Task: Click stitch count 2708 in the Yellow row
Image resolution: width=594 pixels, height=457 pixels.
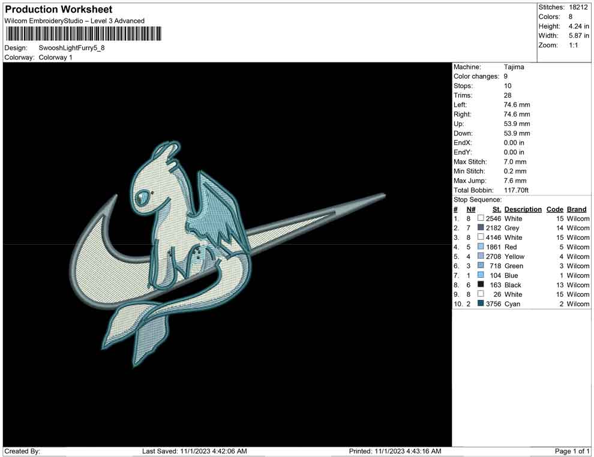Action: point(494,256)
